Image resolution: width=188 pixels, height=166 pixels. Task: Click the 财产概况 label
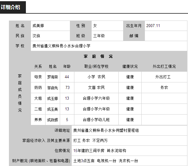coord(41,161)
